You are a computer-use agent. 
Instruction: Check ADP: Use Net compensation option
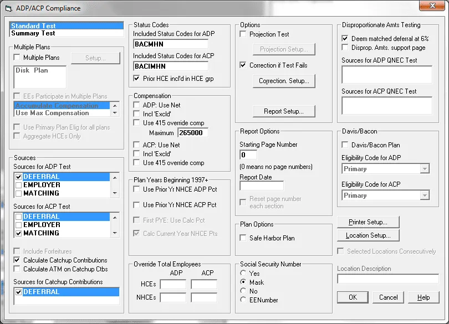pyautogui.click(x=137, y=105)
